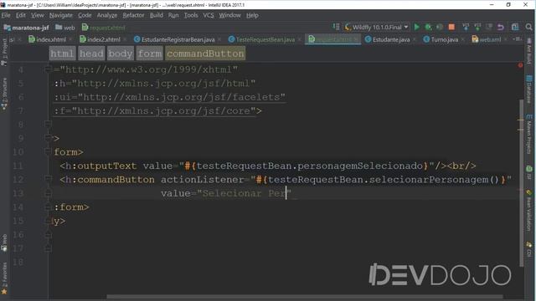Open the Wildfly 10.1.0.Final run configuration dropdown

(x=376, y=28)
